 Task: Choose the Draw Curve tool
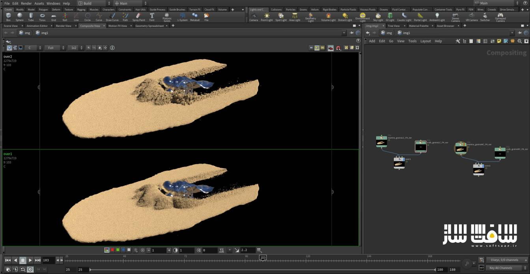coord(112,17)
